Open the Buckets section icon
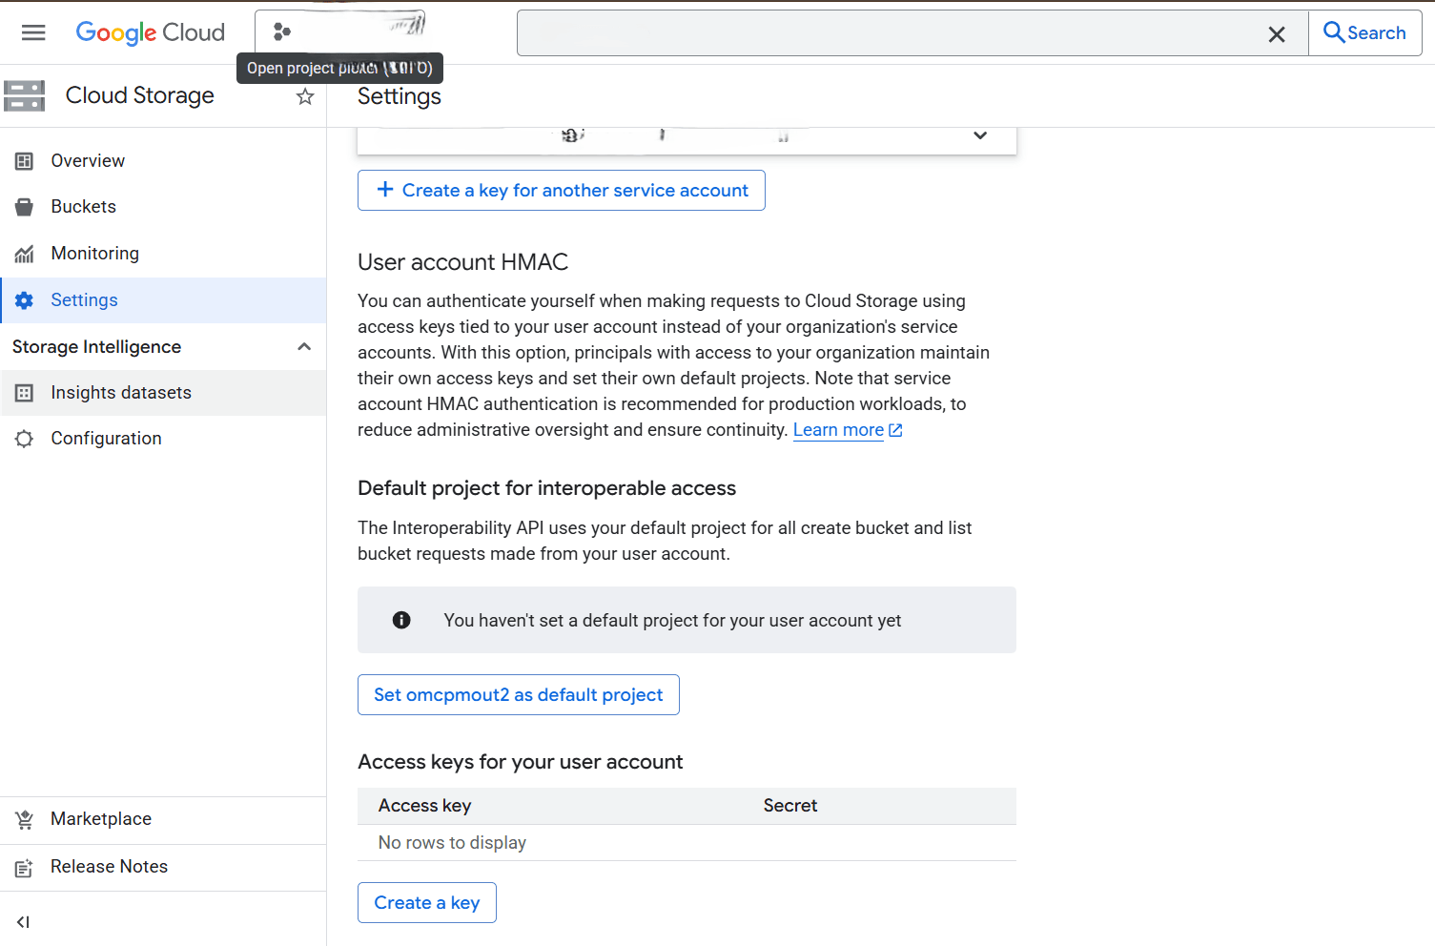1435x946 pixels. point(24,206)
